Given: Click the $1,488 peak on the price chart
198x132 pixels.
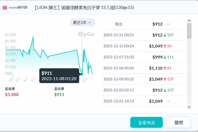Looking at the screenshot, I should pyautogui.click(x=33, y=36).
